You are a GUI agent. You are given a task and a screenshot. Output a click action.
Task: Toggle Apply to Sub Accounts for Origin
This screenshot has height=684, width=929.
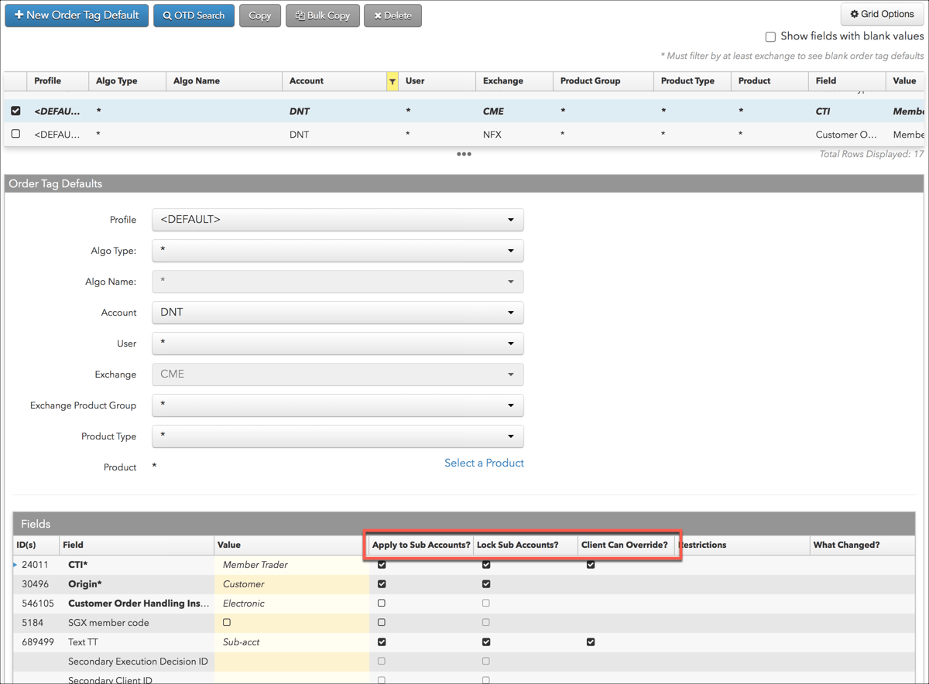382,584
